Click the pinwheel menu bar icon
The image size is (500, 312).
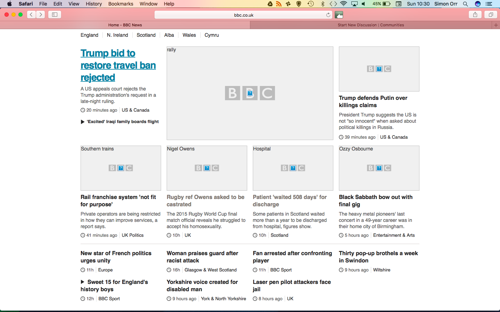(288, 4)
